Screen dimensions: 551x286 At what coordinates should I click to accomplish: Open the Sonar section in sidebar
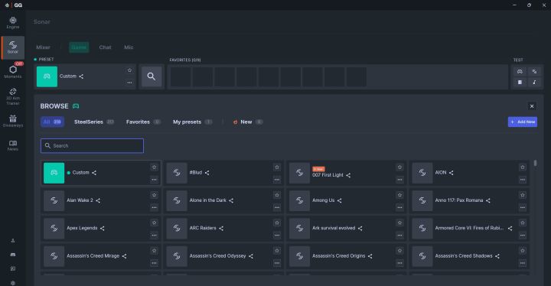(x=13, y=47)
